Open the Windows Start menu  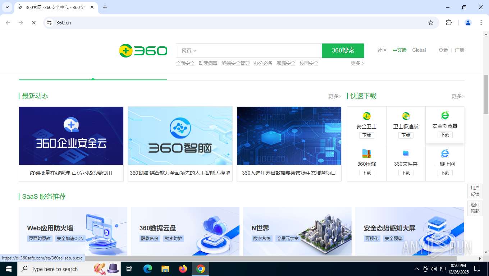tap(8, 269)
